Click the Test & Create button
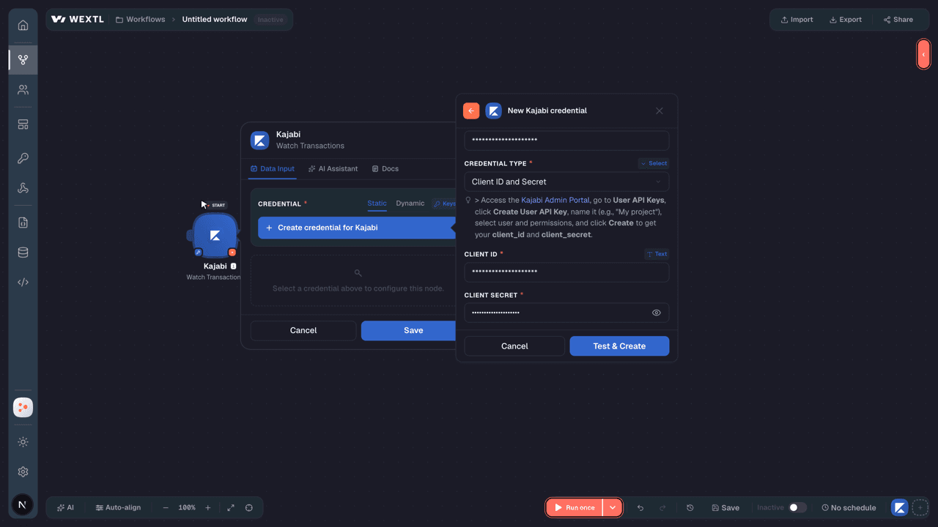 [x=619, y=346]
